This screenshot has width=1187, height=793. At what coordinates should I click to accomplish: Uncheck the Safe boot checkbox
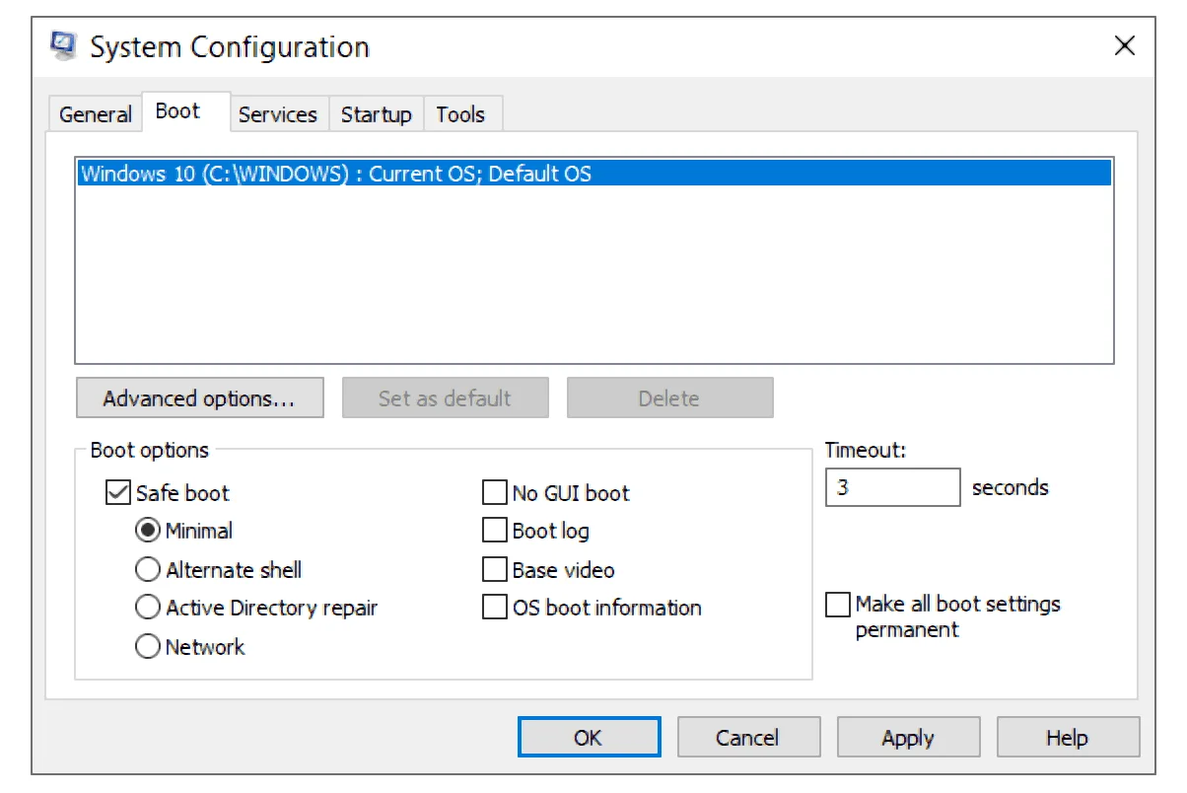118,493
